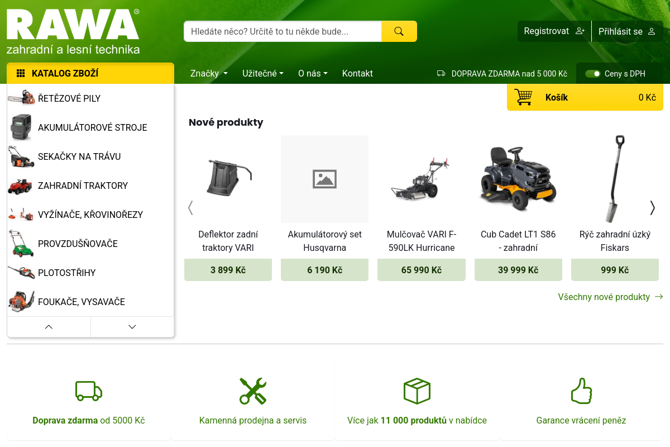Click the battery icon beside AKUMULÁTOROVÉ STROJE
This screenshot has height=447, width=670.
click(x=21, y=127)
